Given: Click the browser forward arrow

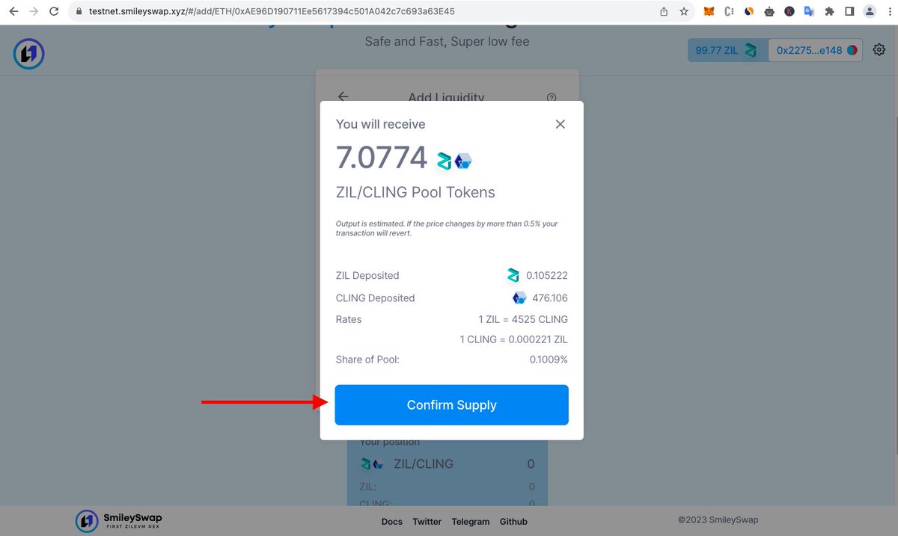Looking at the screenshot, I should tap(34, 12).
